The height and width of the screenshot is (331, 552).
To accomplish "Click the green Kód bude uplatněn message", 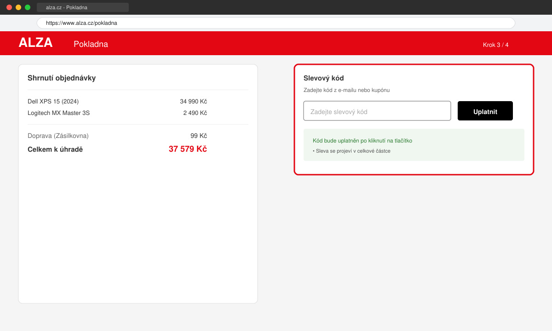I will [362, 141].
